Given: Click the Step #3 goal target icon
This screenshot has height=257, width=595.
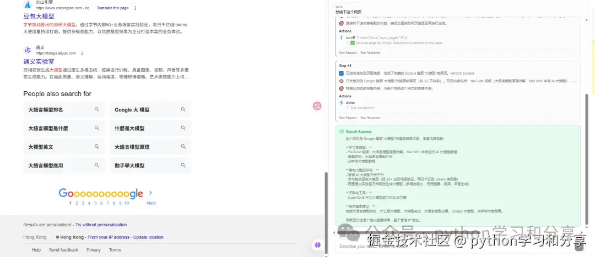Looking at the screenshot, I should coord(342,88).
